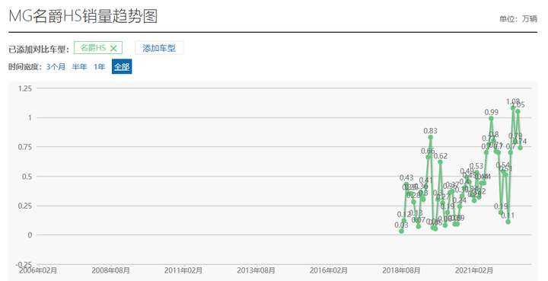Select the 半年 time range

(x=79, y=67)
